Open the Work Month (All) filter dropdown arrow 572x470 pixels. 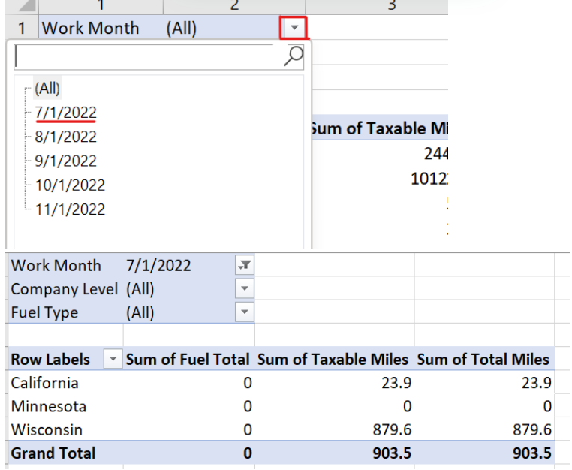pos(294,27)
